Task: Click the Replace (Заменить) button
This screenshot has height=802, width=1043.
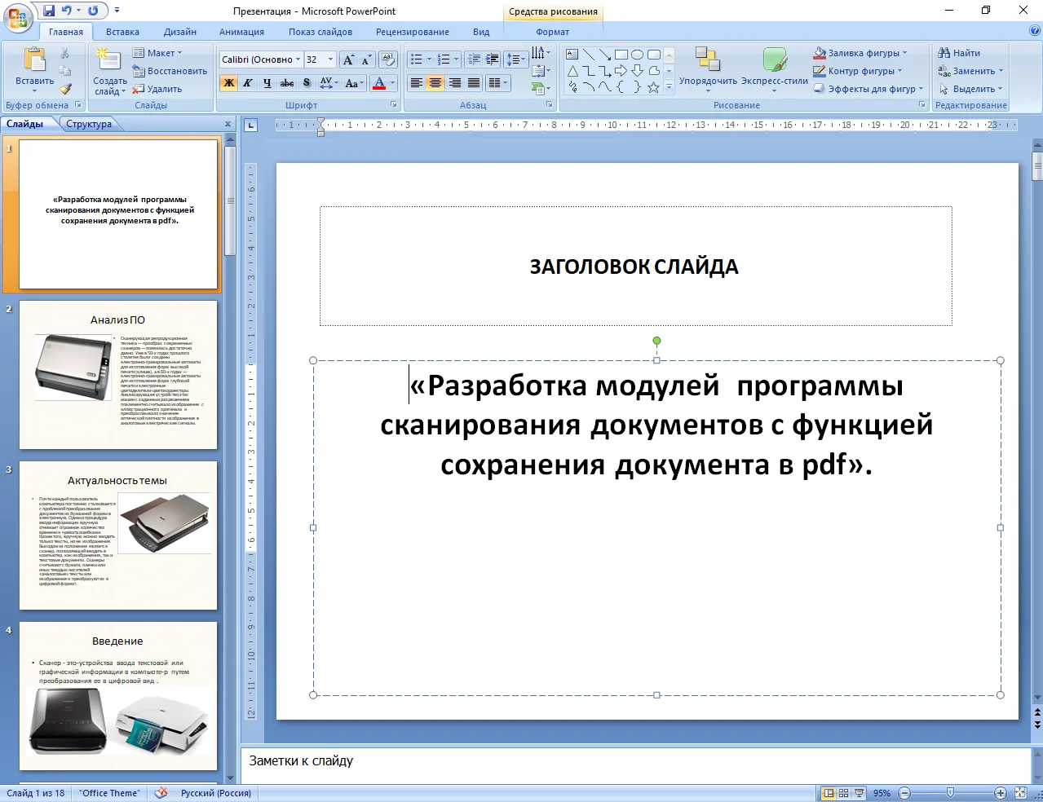Action: (970, 71)
